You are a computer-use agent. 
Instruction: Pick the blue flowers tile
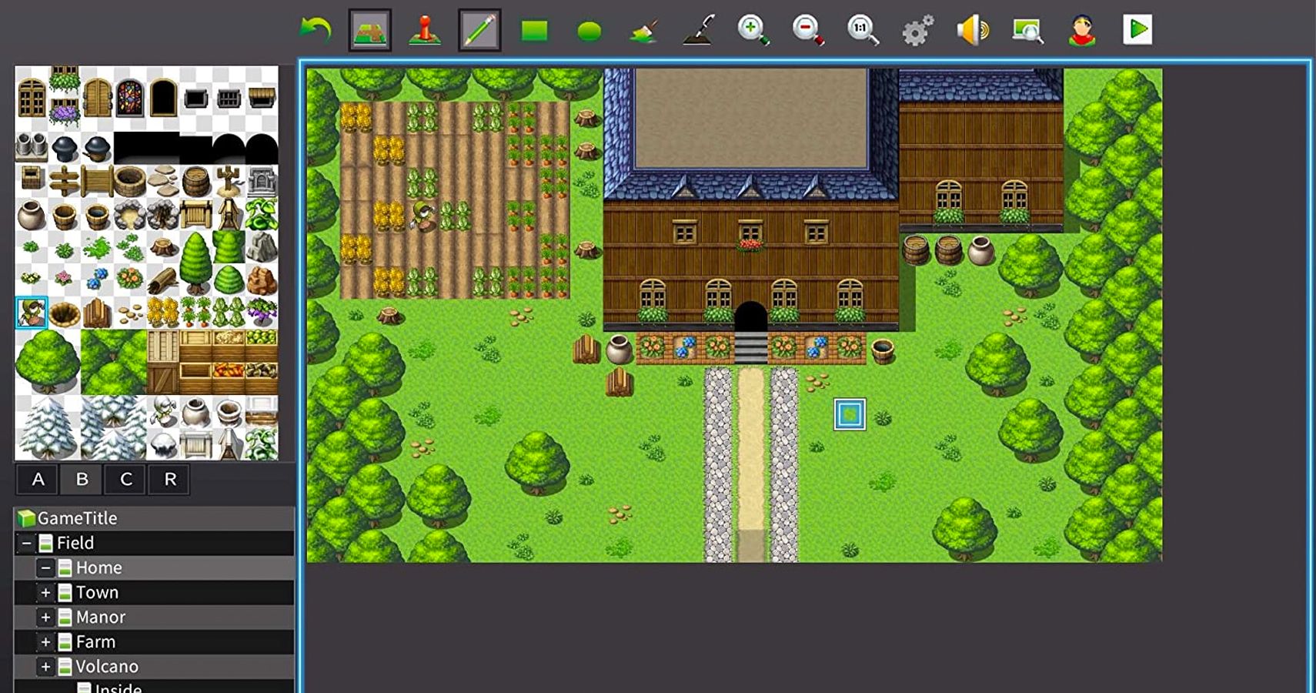click(x=97, y=280)
